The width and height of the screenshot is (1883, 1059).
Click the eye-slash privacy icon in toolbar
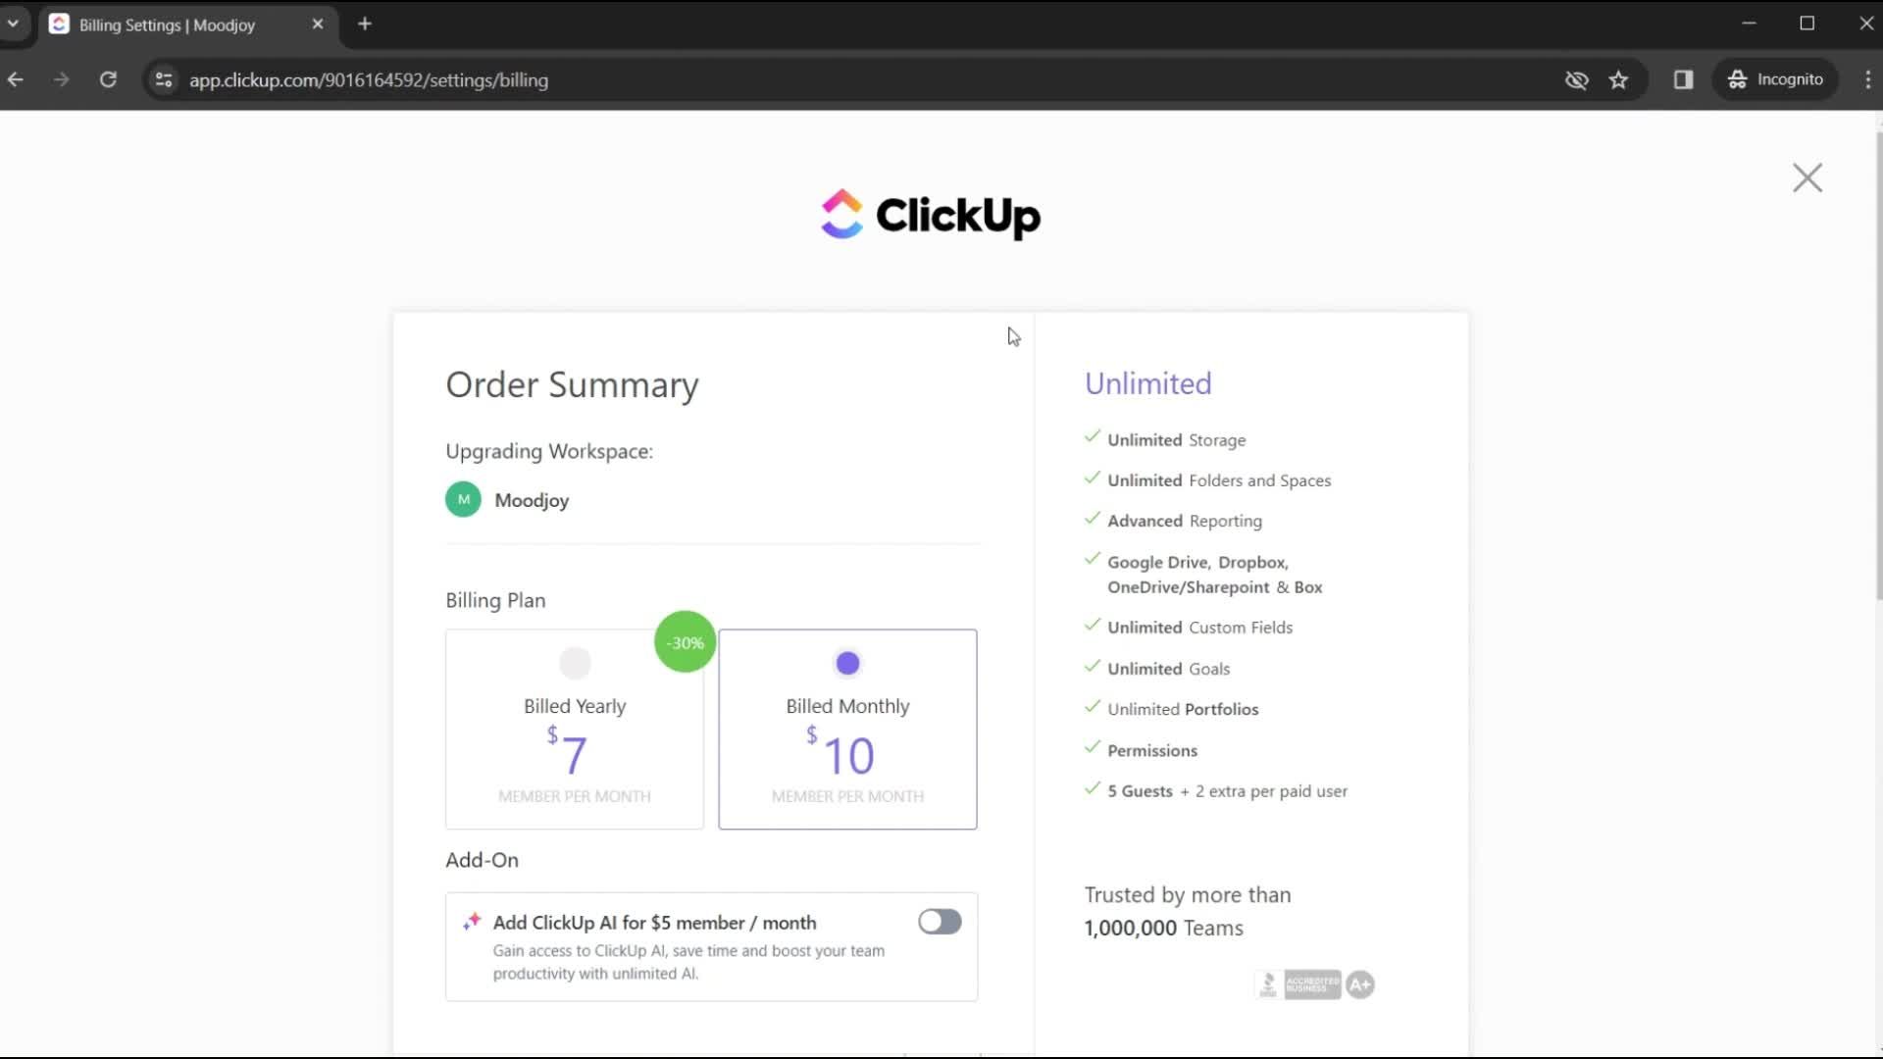pos(1576,78)
